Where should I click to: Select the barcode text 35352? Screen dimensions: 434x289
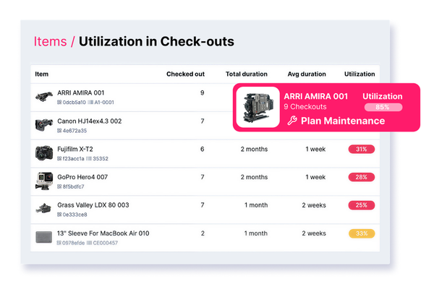[101, 159]
